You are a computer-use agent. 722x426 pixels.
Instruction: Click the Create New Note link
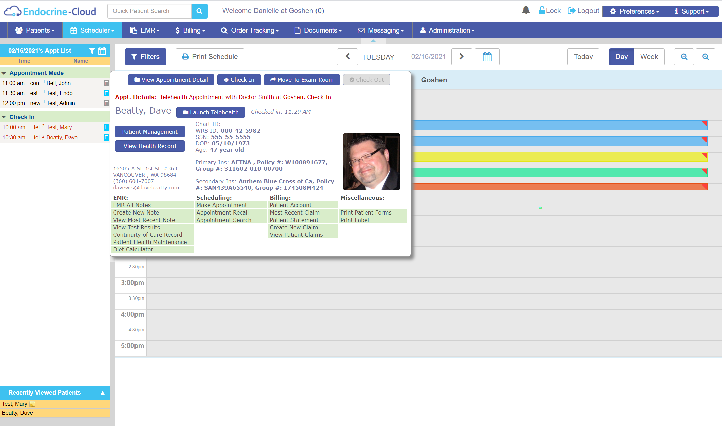click(136, 212)
